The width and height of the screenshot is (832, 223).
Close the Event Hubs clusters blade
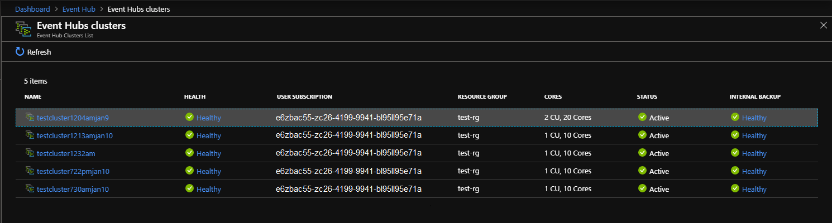click(823, 25)
